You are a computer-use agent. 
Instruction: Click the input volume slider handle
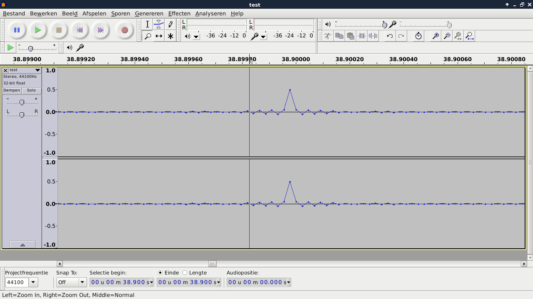click(449, 25)
